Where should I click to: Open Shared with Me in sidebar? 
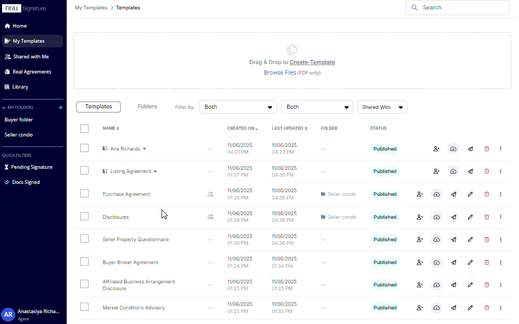click(x=31, y=57)
